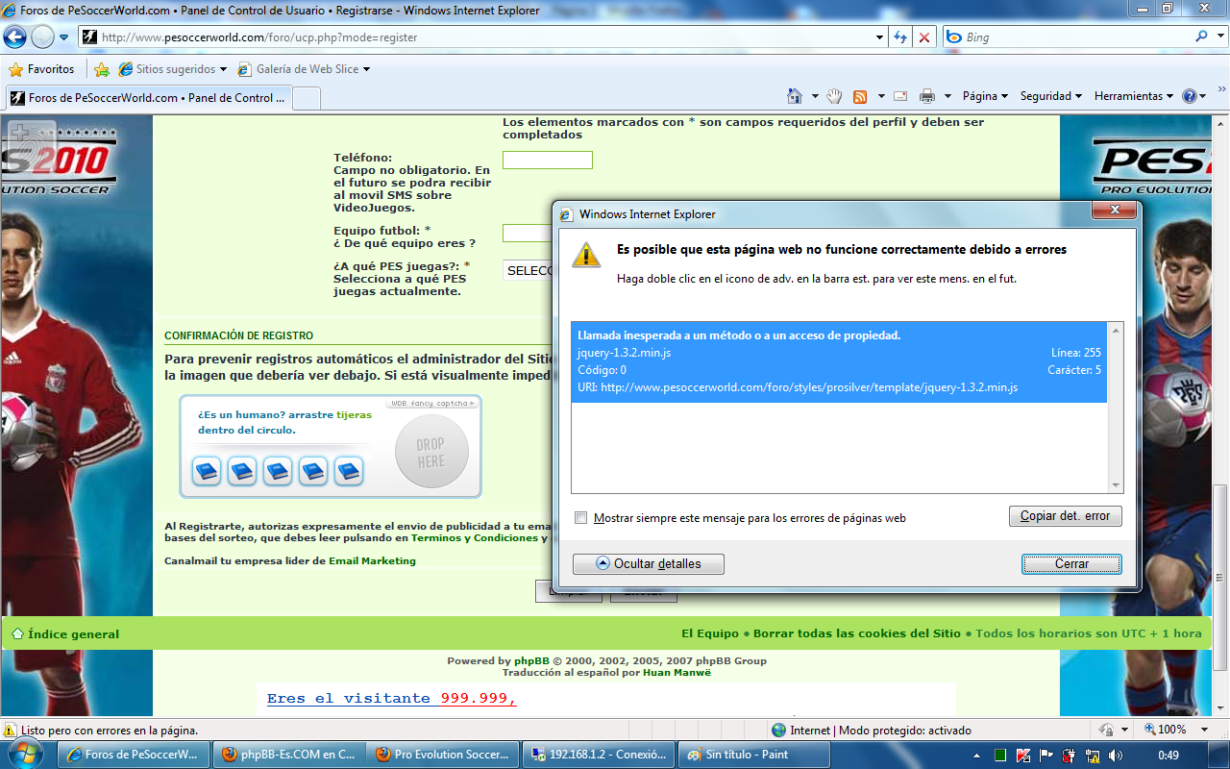
Task: Click the padlock privacy icon in status bar
Action: click(x=1107, y=731)
